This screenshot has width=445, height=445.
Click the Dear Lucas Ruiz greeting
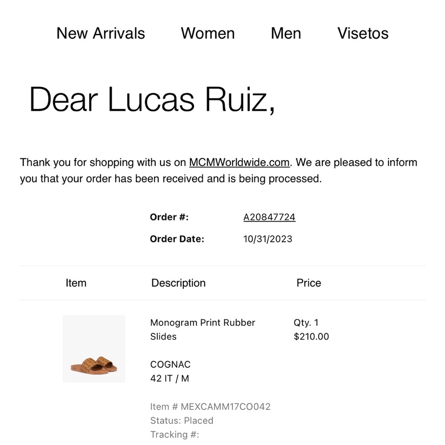(151, 99)
